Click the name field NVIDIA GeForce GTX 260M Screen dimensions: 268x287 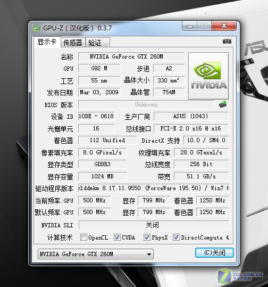tap(131, 56)
